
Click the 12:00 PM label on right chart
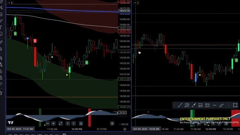211,129
